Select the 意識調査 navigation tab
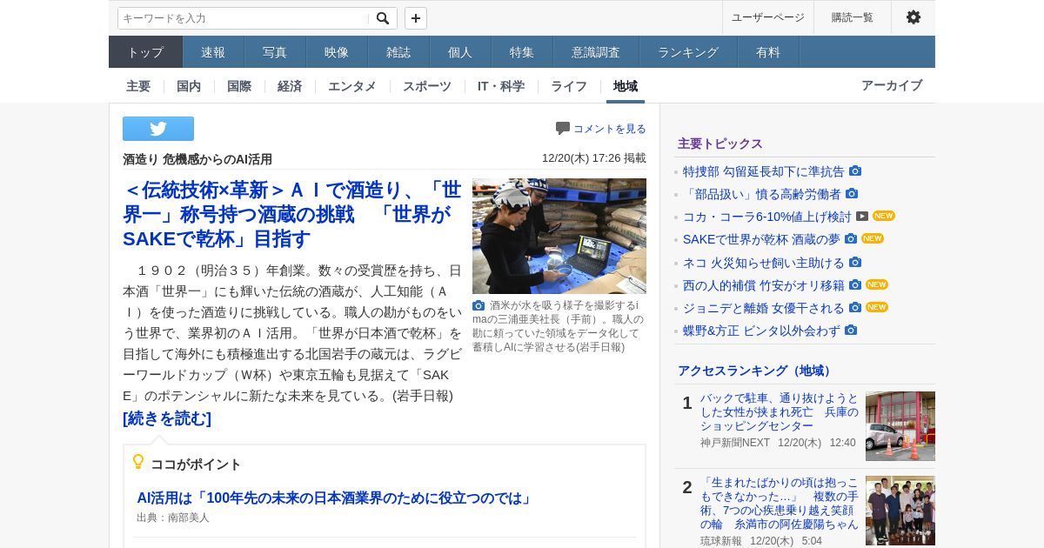 (596, 52)
